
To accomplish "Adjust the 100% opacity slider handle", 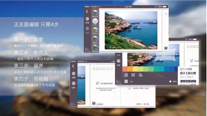I will coord(170,81).
